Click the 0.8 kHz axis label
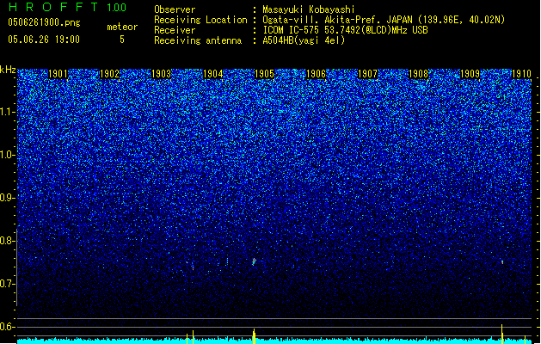The height and width of the screenshot is (344, 541). [8, 241]
